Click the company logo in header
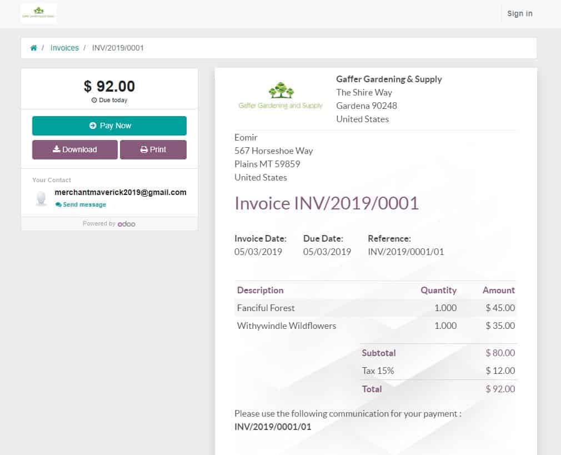 click(39, 13)
